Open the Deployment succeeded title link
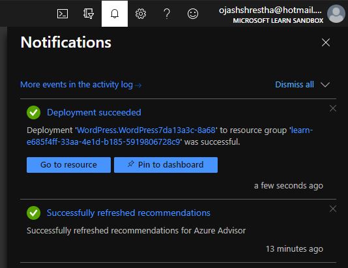The image size is (348, 268). tap(94, 113)
